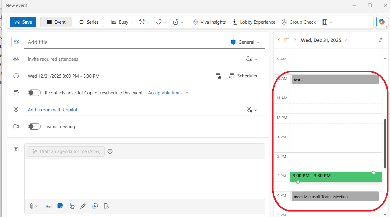Click in the event description body area
Viewport: 390px width, 217px height.
pos(145,179)
